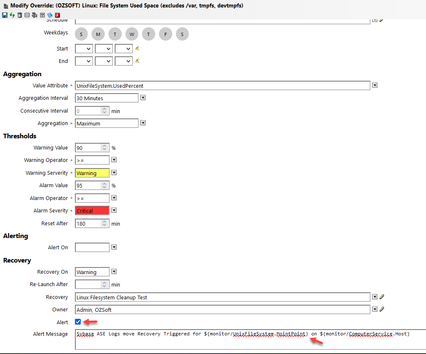Click the pencil edit icon beside Recovery field
Viewport: 426px width, 354px height.
point(382,297)
